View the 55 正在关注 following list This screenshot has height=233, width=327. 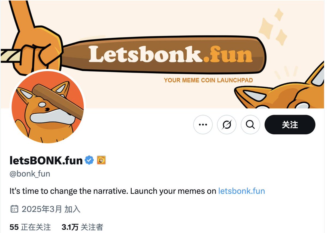point(30,227)
